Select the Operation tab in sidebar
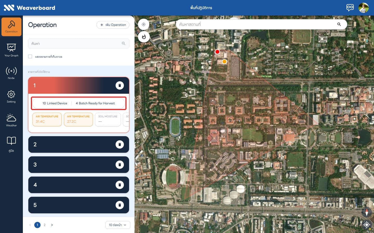The width and height of the screenshot is (374, 233). (x=11, y=27)
